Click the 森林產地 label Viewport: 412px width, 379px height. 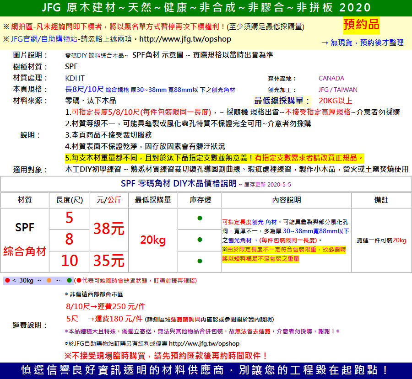282,79
